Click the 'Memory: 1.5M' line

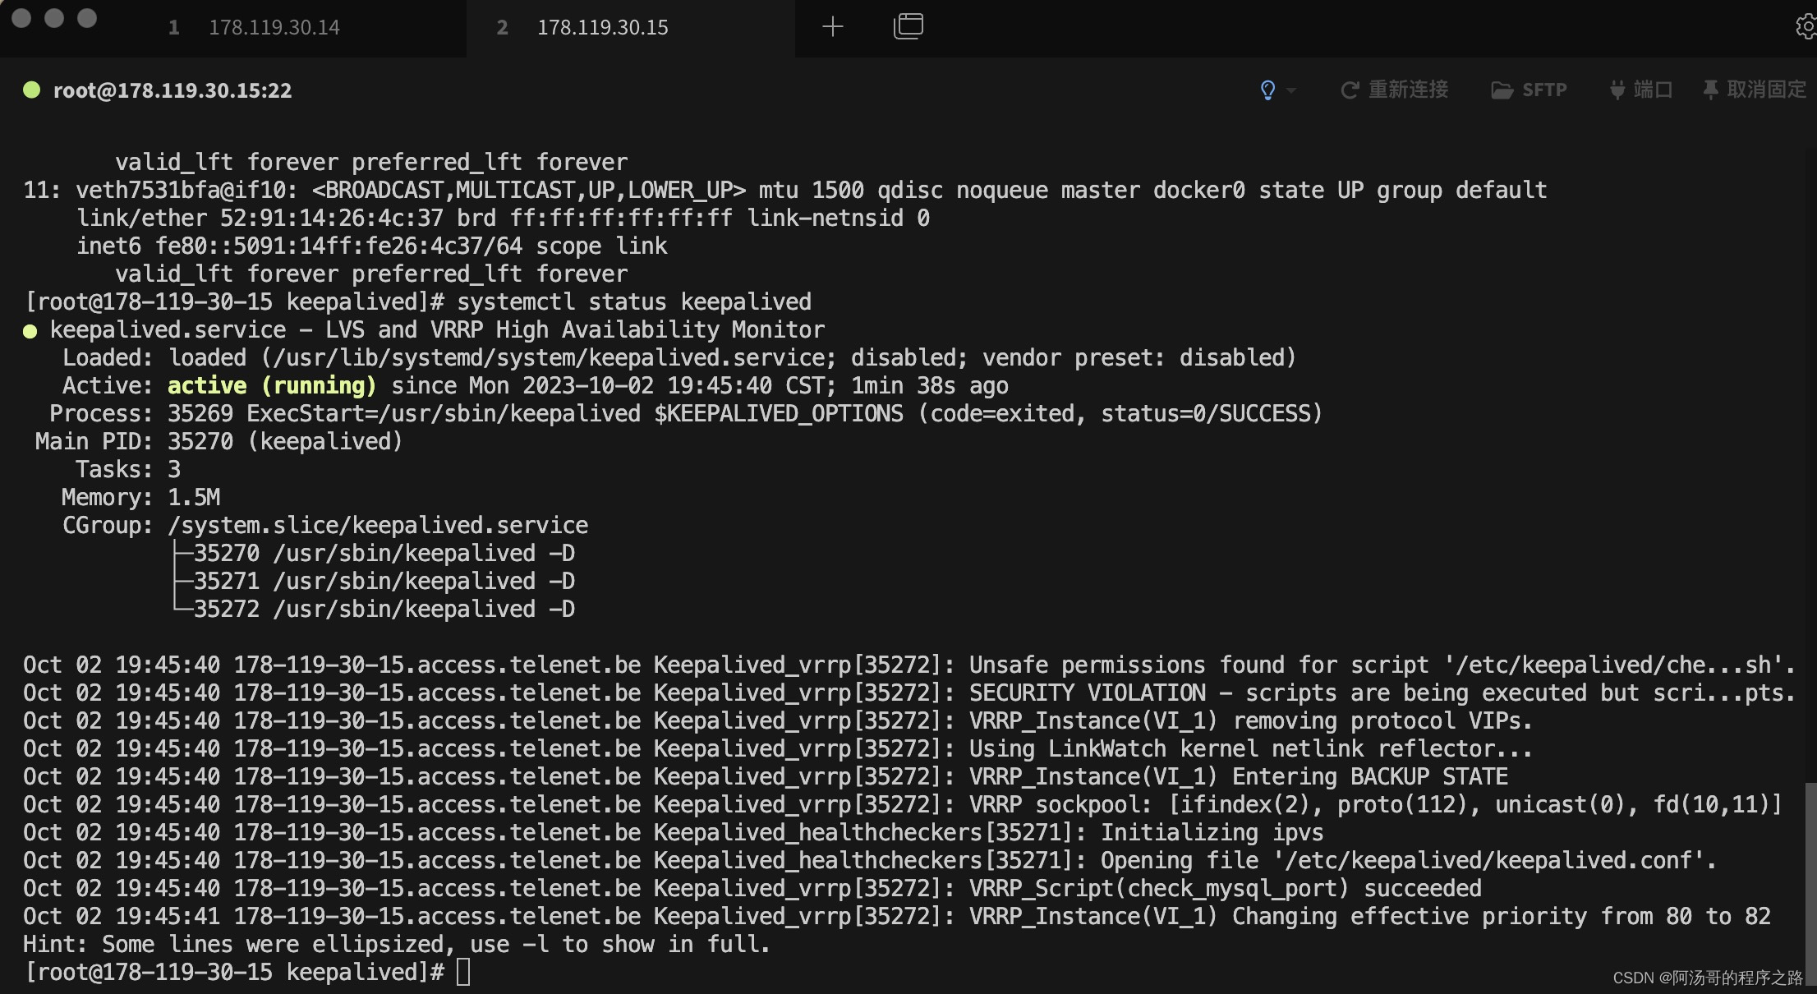pos(141,497)
